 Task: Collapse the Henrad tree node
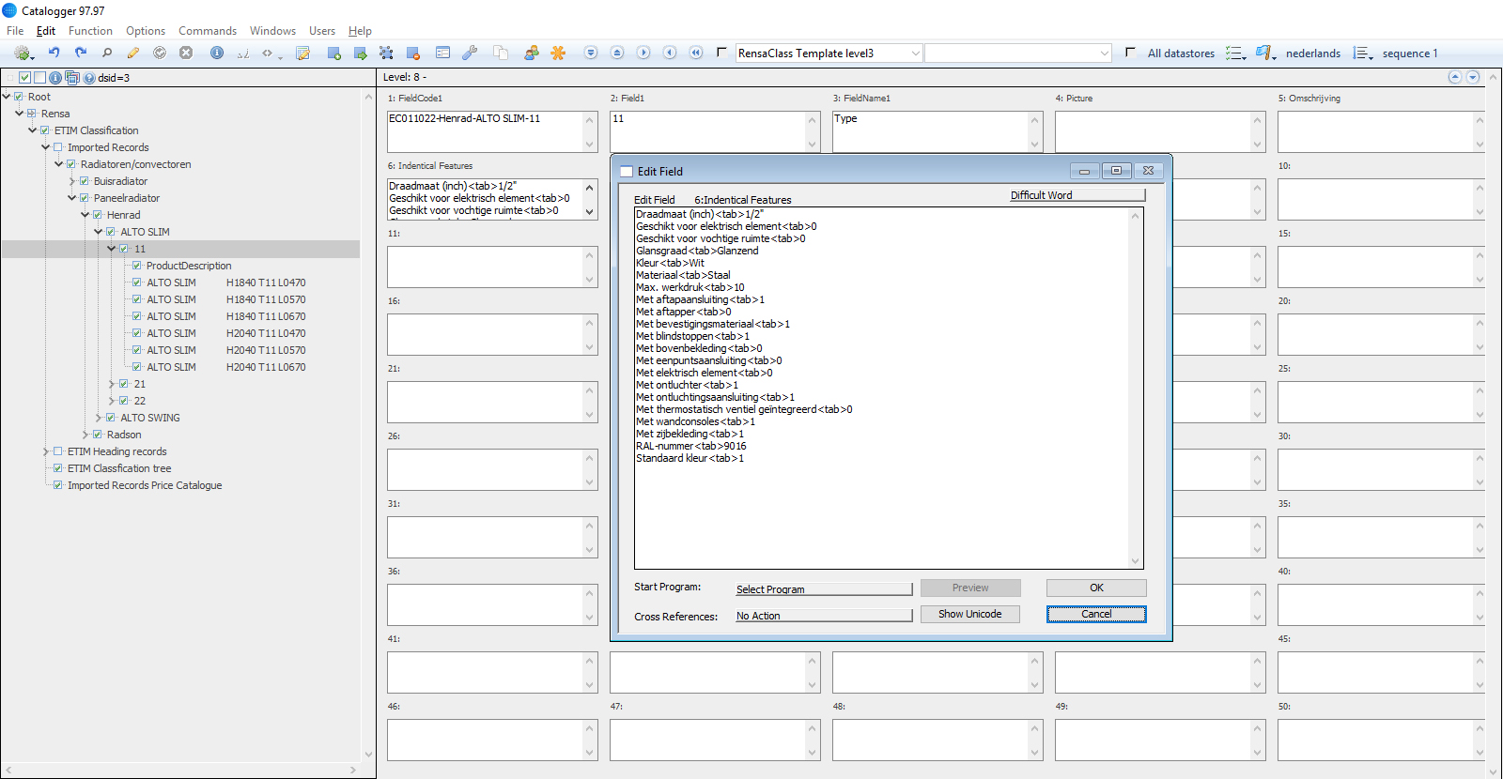(85, 215)
